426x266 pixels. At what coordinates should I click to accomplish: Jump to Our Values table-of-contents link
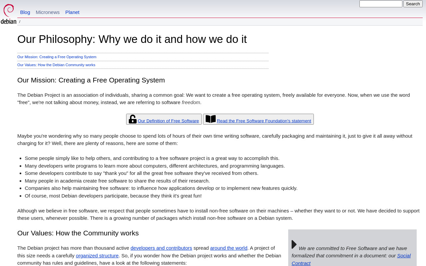pos(56,65)
